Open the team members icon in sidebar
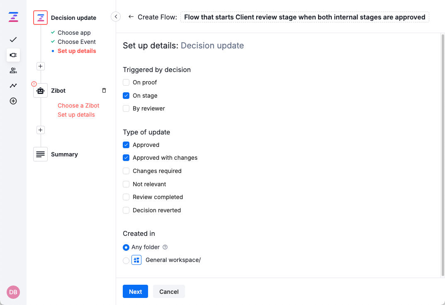 pos(13,70)
